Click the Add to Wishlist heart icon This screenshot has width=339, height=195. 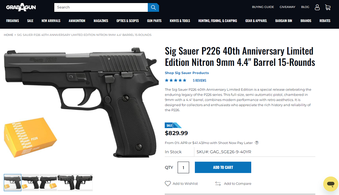(168, 184)
